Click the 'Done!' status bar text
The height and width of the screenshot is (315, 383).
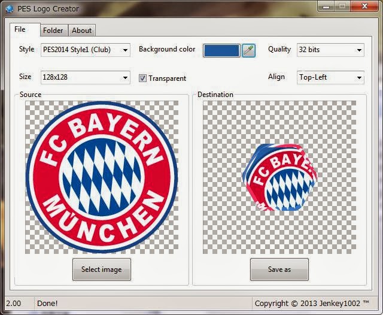pyautogui.click(x=47, y=304)
